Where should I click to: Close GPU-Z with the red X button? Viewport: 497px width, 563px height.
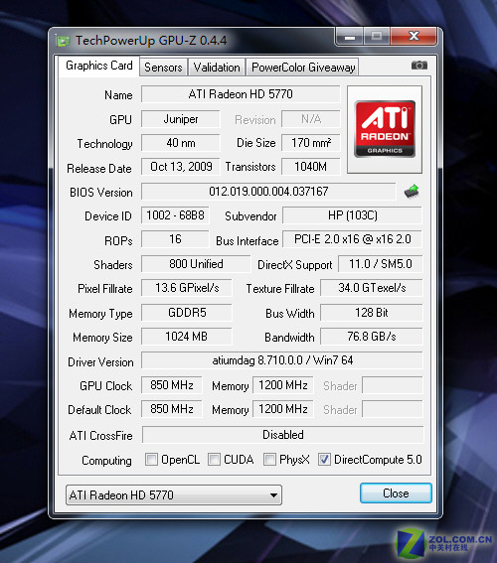point(414,36)
